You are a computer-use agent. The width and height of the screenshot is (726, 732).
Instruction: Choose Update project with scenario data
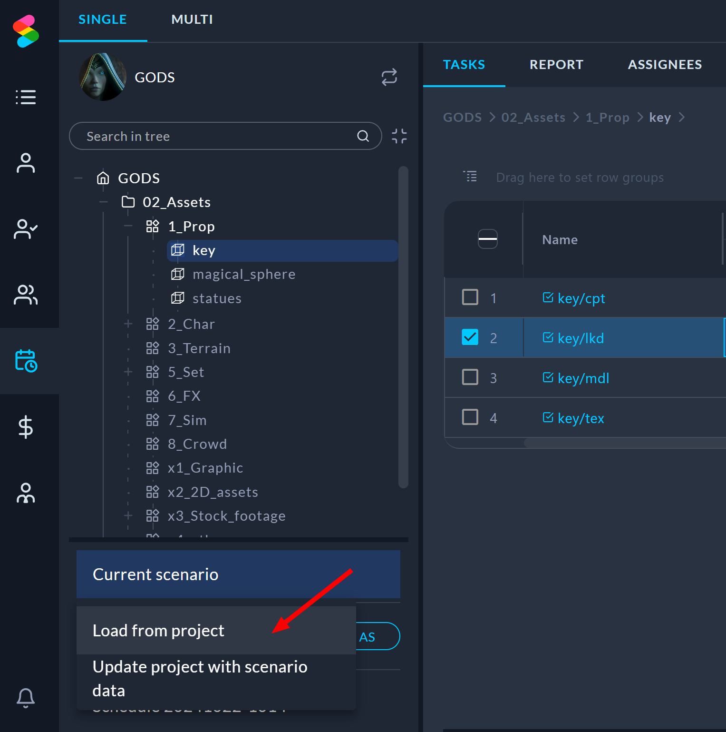(x=216, y=679)
